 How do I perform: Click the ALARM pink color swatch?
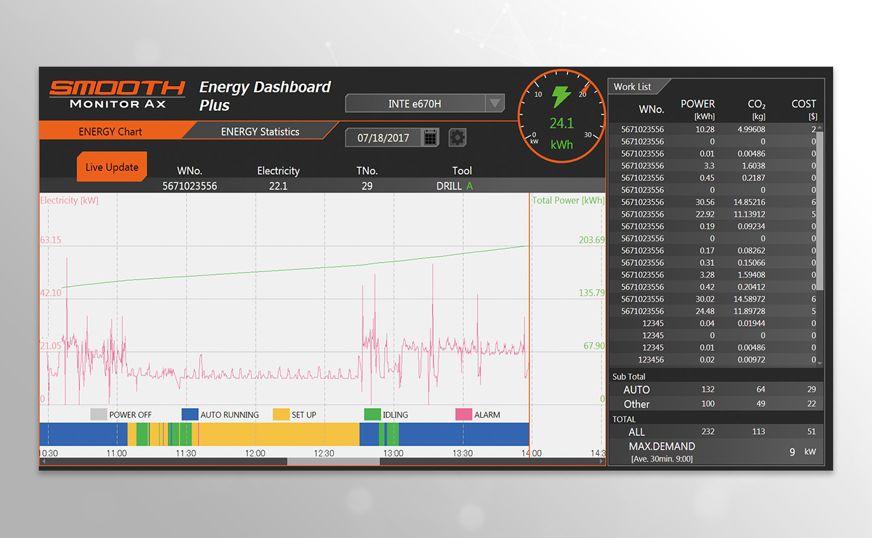pyautogui.click(x=465, y=414)
